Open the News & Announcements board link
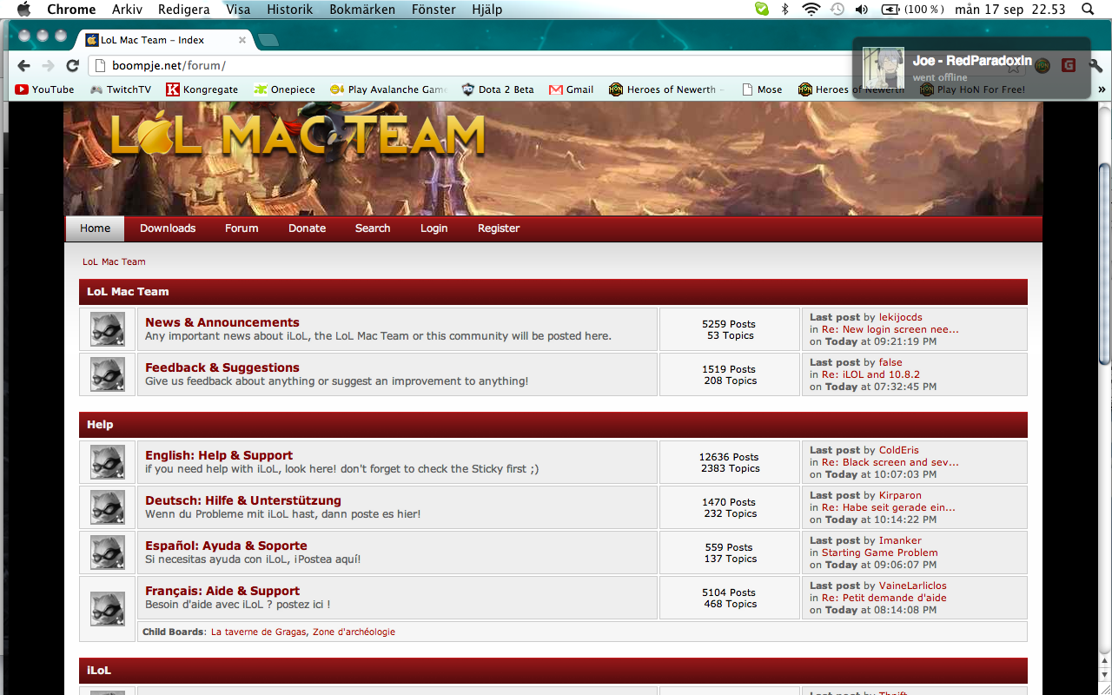 222,322
